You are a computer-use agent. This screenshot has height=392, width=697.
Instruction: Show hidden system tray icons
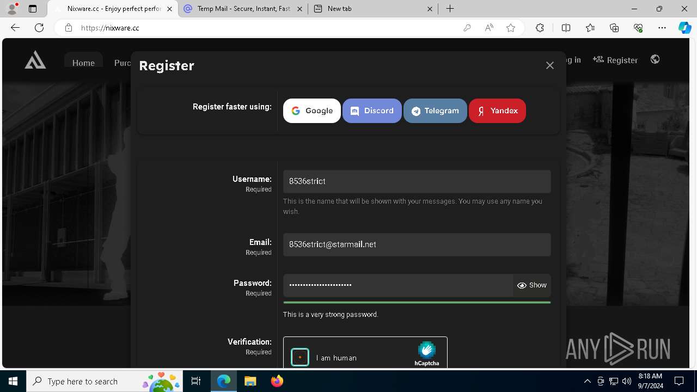(587, 381)
